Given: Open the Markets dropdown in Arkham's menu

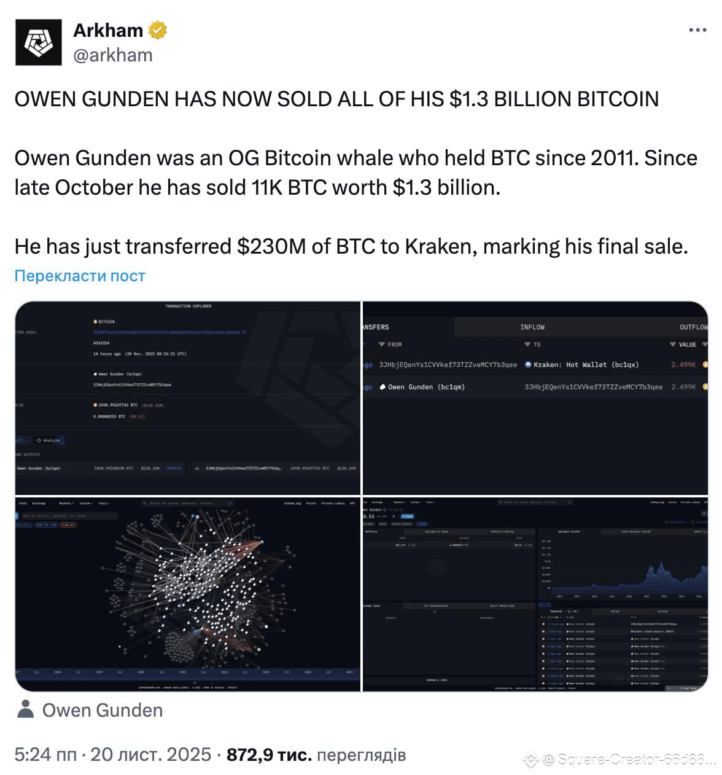Looking at the screenshot, I should 66,502.
